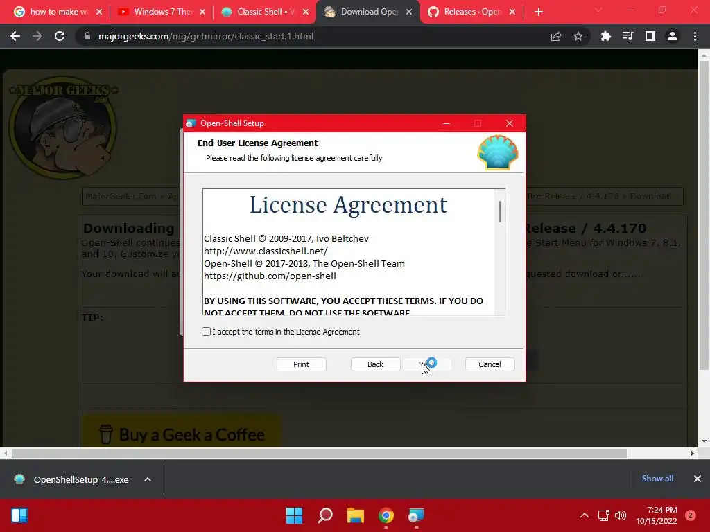
Task: Open taskbar Search
Action: coord(325,515)
